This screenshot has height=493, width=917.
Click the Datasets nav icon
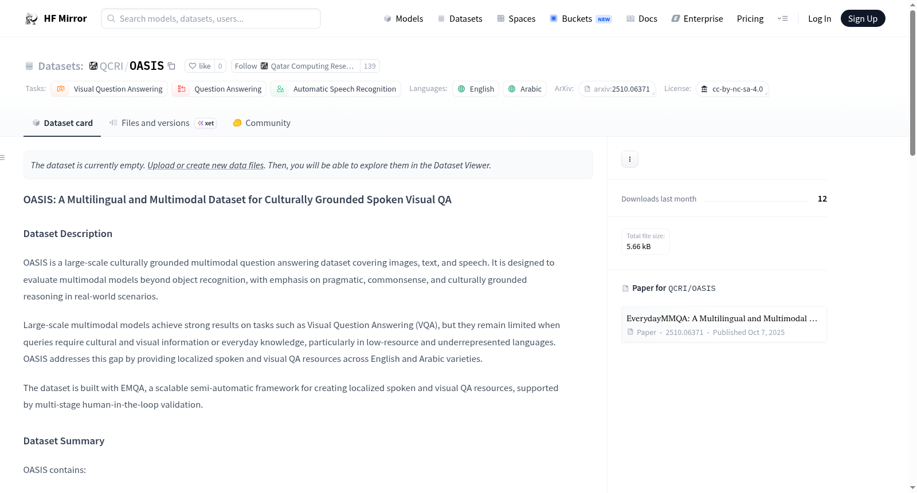[x=441, y=19]
